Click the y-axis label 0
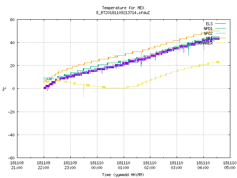Screen dimensions: 237x178 (x=14, y=89)
